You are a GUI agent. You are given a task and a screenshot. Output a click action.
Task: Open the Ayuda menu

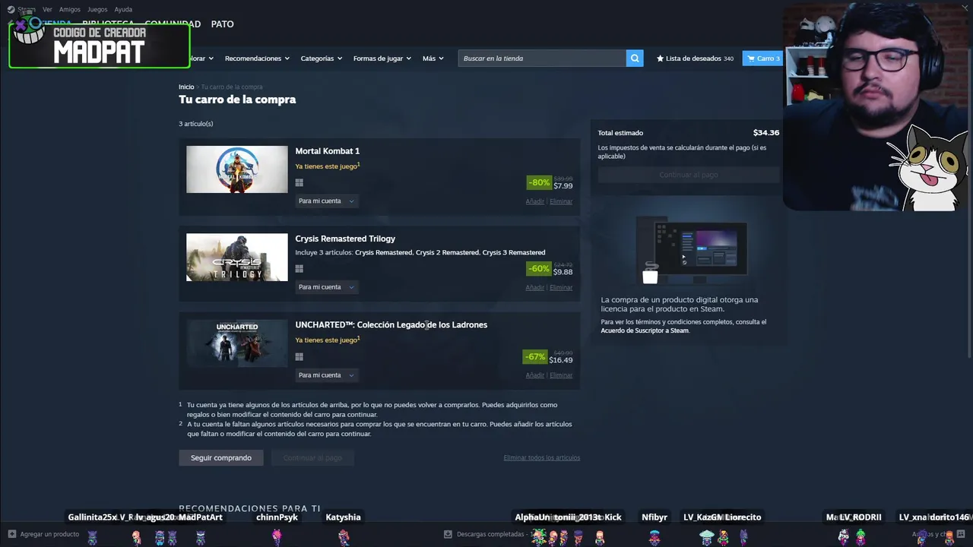[123, 10]
